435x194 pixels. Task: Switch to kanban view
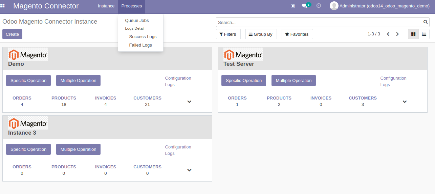(x=413, y=34)
